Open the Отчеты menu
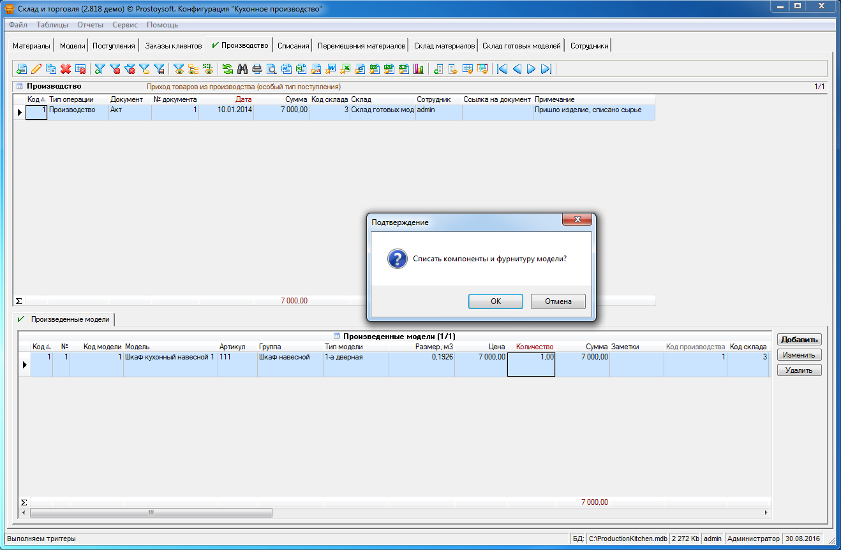841x550 pixels. [x=90, y=25]
